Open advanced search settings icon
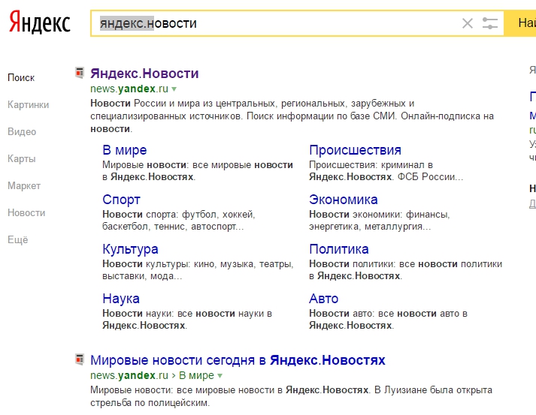This screenshot has width=536, height=415. (x=489, y=23)
